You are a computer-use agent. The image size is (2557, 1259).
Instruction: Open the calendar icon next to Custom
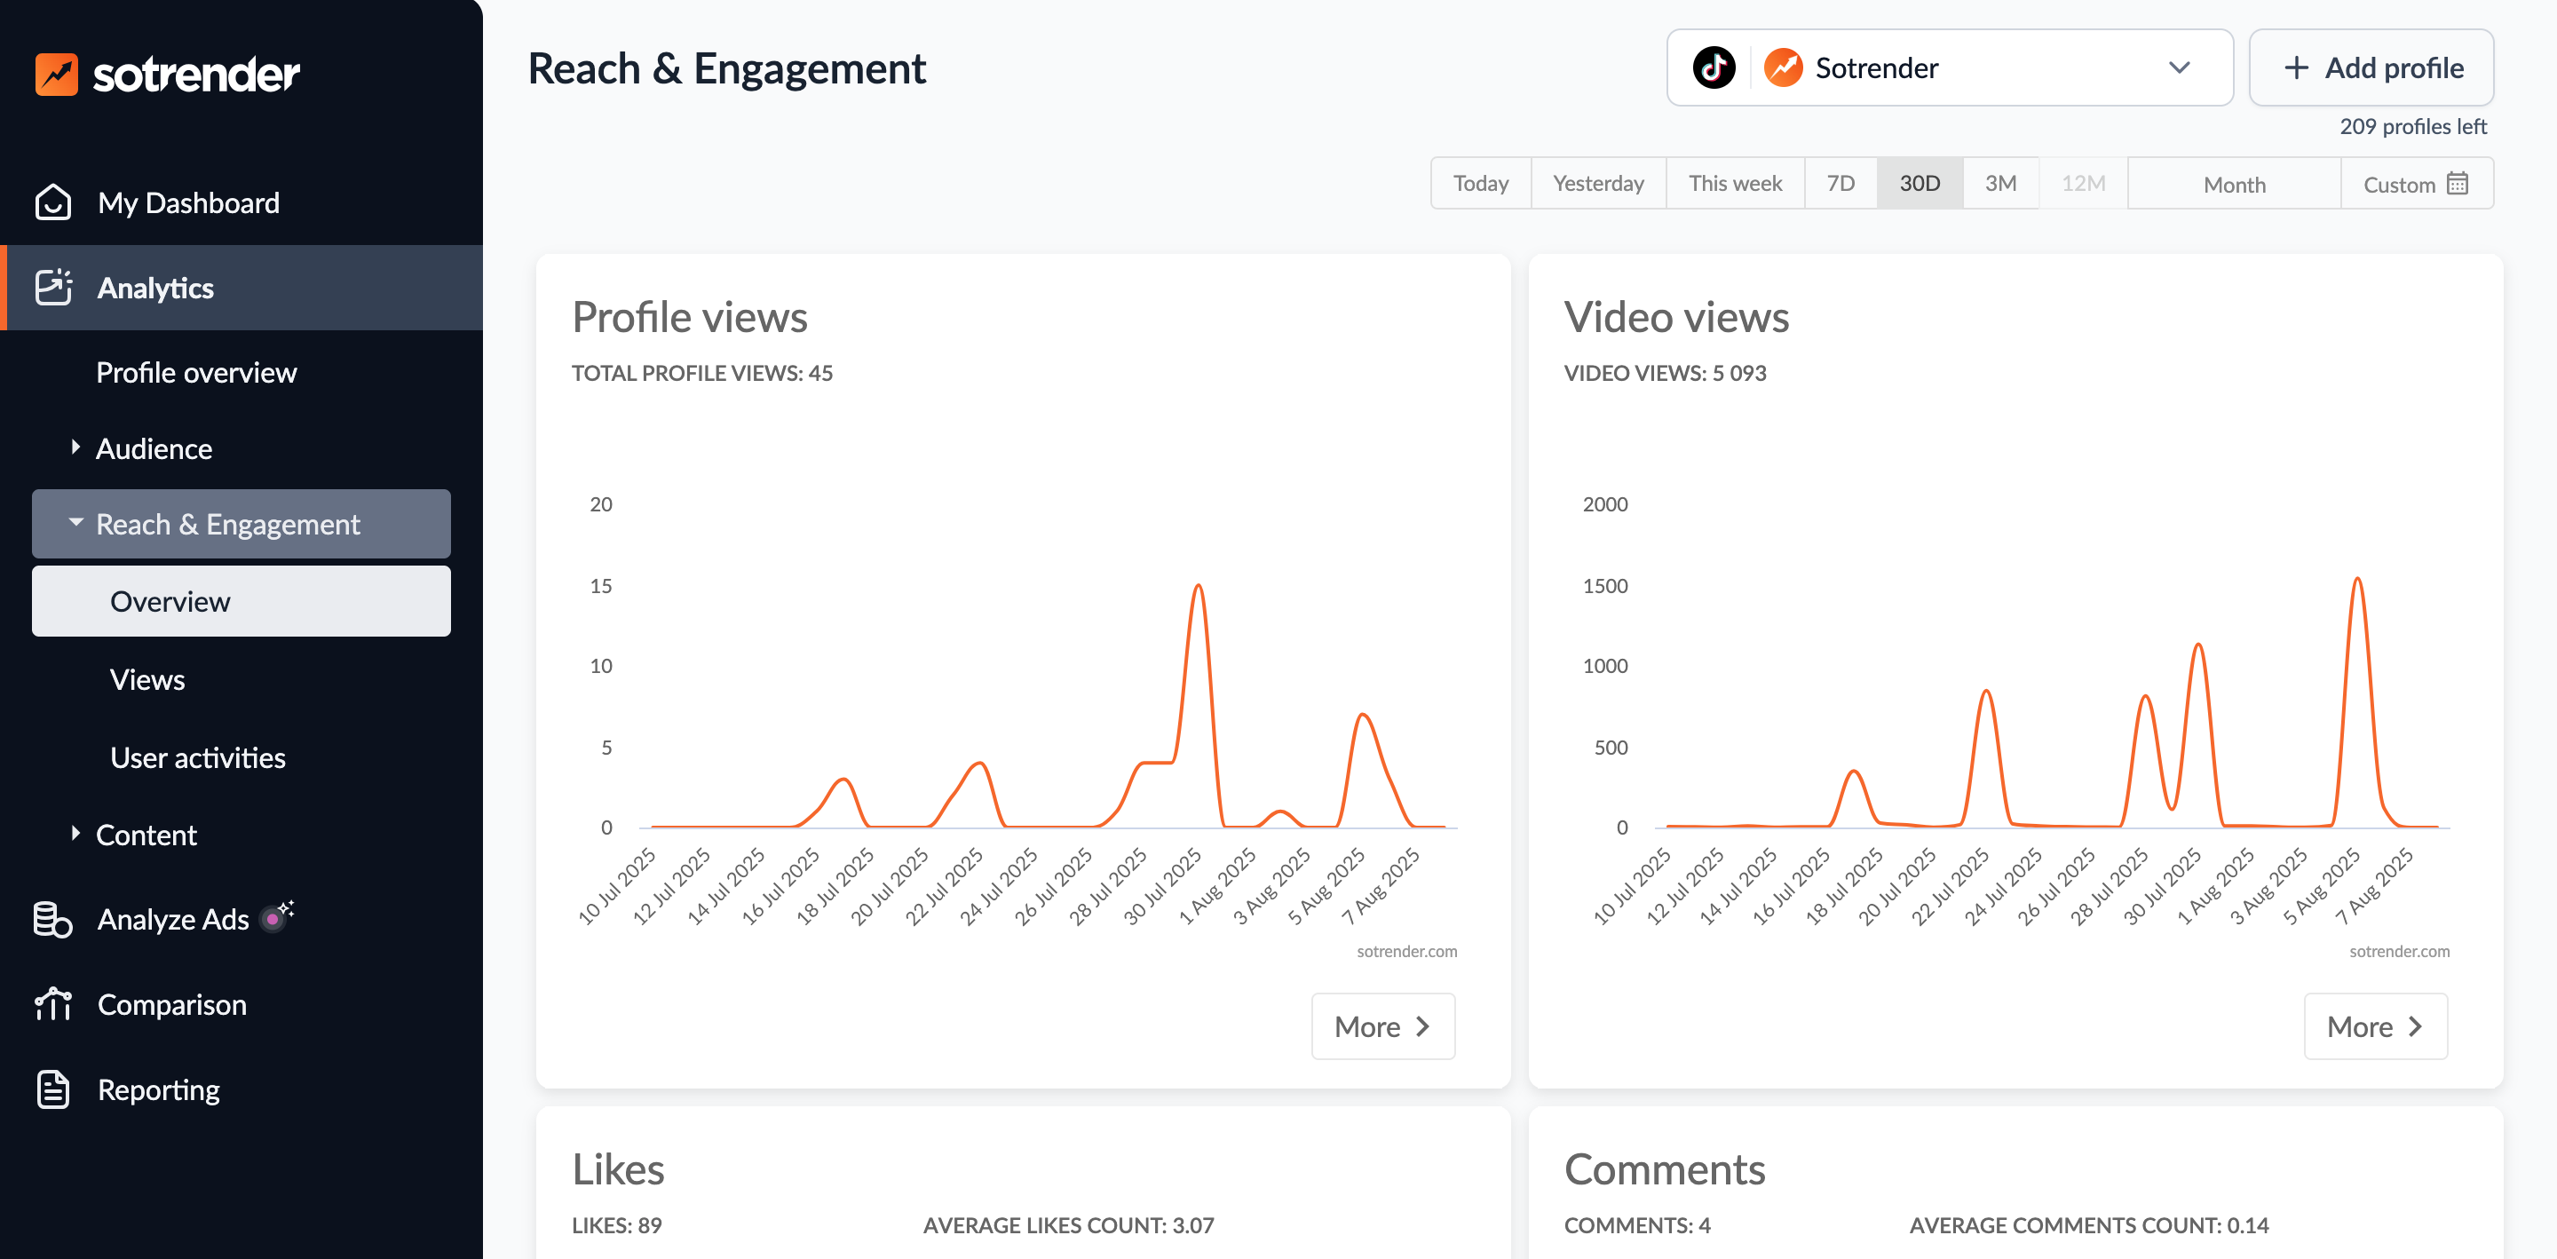coord(2457,183)
